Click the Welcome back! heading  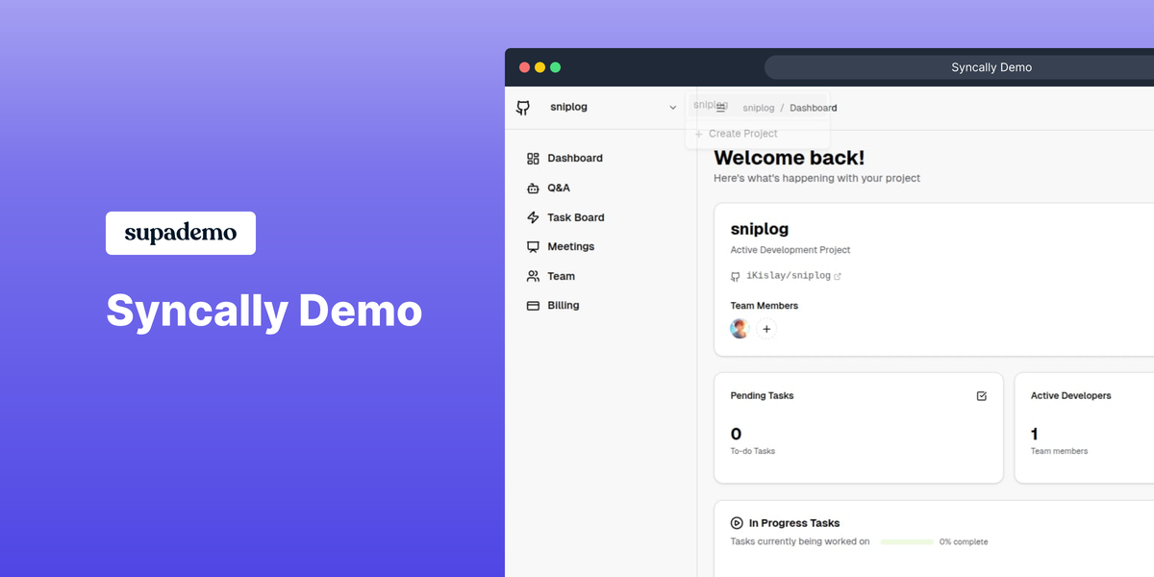pos(790,158)
